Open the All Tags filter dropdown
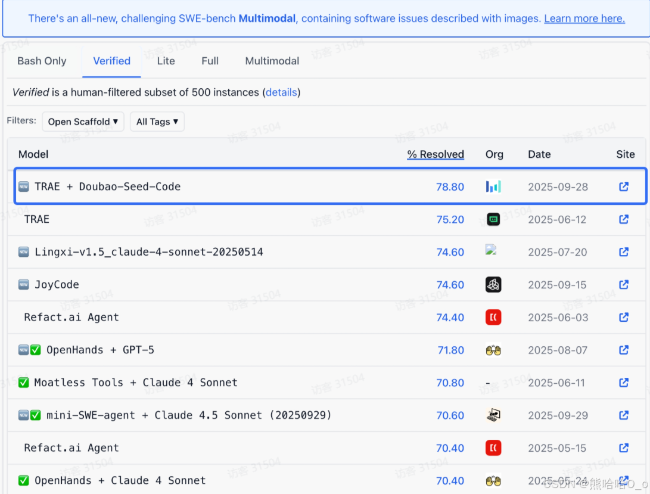The width and height of the screenshot is (650, 494). (157, 122)
